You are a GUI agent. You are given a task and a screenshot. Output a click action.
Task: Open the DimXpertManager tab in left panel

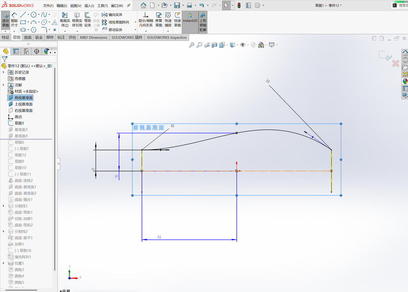point(37,51)
